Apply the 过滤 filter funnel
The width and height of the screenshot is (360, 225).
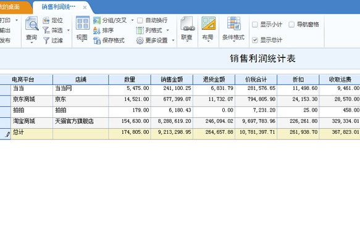click(x=46, y=41)
